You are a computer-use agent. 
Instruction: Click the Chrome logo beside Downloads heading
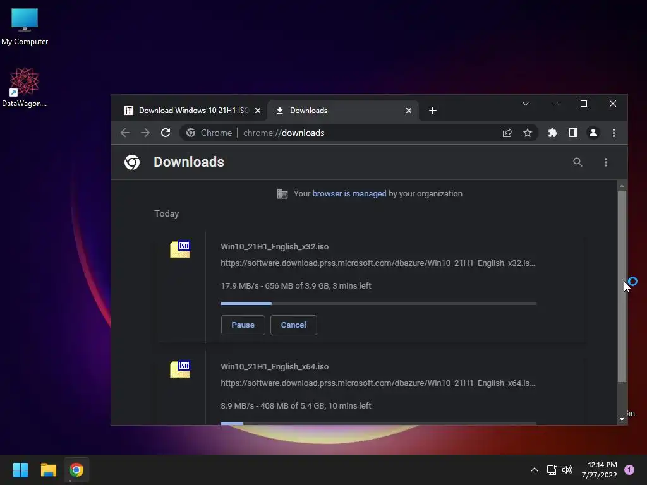[132, 162]
